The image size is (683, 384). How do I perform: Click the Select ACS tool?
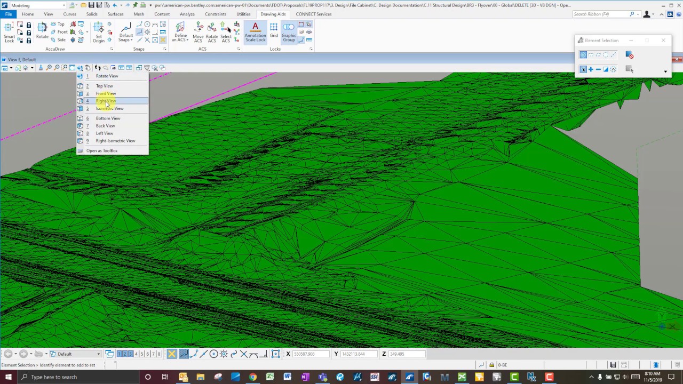[226, 33]
